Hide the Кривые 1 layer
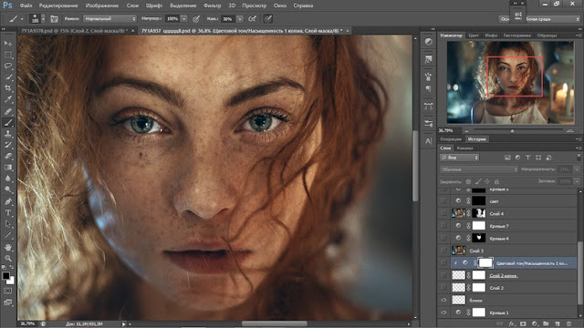The width and height of the screenshot is (584, 328). (443, 313)
